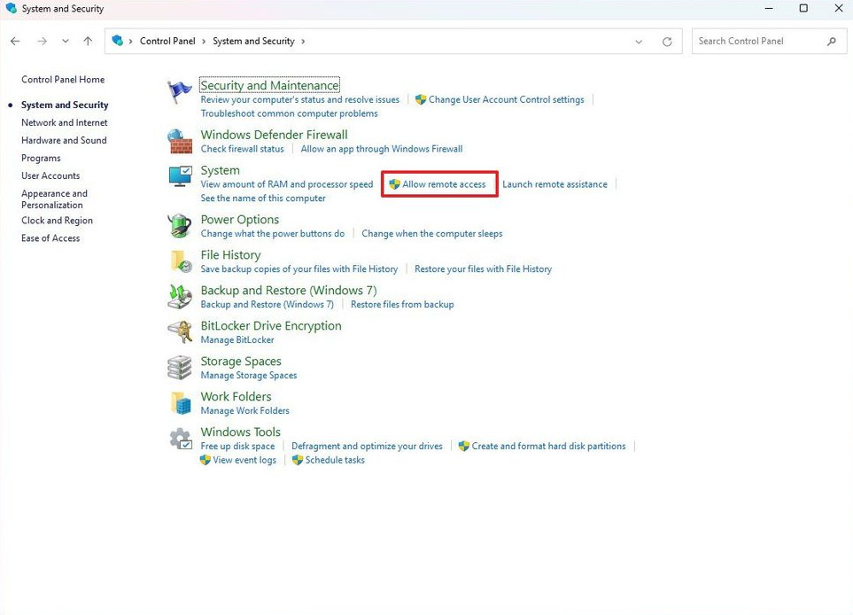
Task: Select Hardware and Sound in sidebar
Action: 64,140
